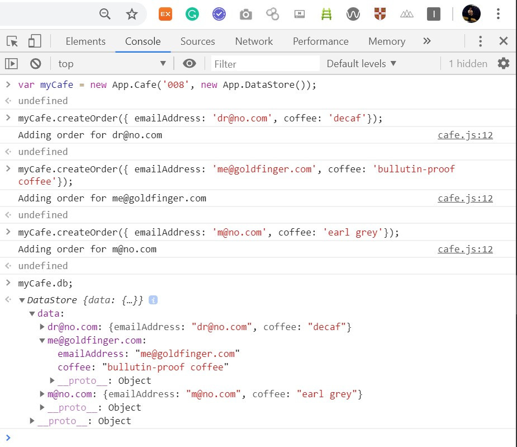Image resolution: width=517 pixels, height=447 pixels.
Task: Click the 'var myCafe = new App.Cafe' line
Action: click(x=167, y=85)
